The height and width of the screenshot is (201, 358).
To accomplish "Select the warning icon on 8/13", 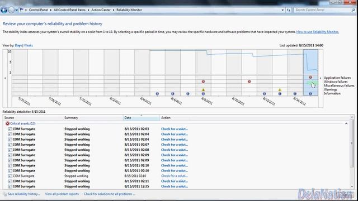I will 280,90.
